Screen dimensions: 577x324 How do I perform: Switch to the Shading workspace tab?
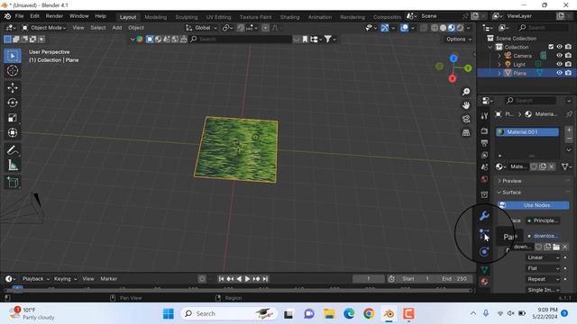(289, 17)
